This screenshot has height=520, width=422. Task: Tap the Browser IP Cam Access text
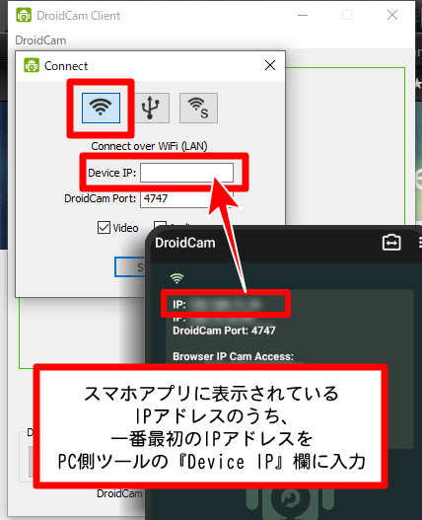pos(233,356)
